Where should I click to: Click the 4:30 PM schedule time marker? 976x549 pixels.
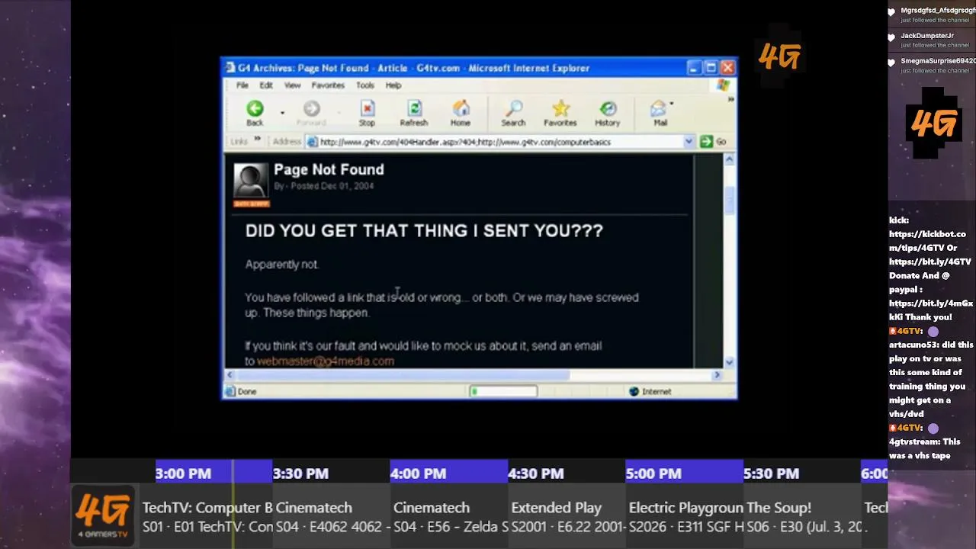coord(536,474)
